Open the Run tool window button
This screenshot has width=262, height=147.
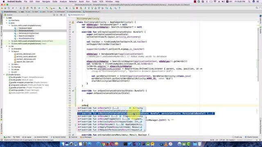pyautogui.click(x=7, y=137)
